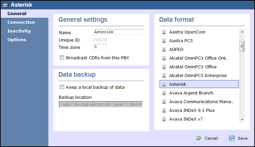Screen dimensions: 255x147
Task: Click the data format list down arrow
Action: (242, 120)
